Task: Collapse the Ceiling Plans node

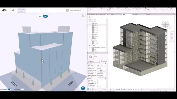Action: 90,40
